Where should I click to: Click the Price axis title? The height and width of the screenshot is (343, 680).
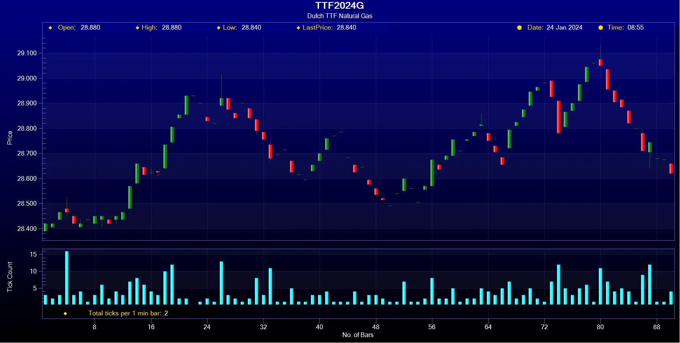(10, 138)
